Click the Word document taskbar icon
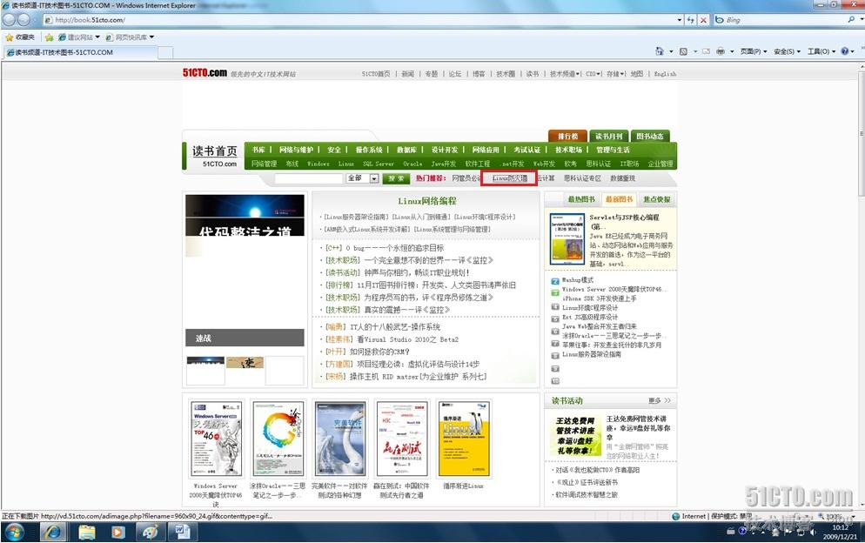Image resolution: width=865 pixels, height=543 pixels. [x=182, y=532]
